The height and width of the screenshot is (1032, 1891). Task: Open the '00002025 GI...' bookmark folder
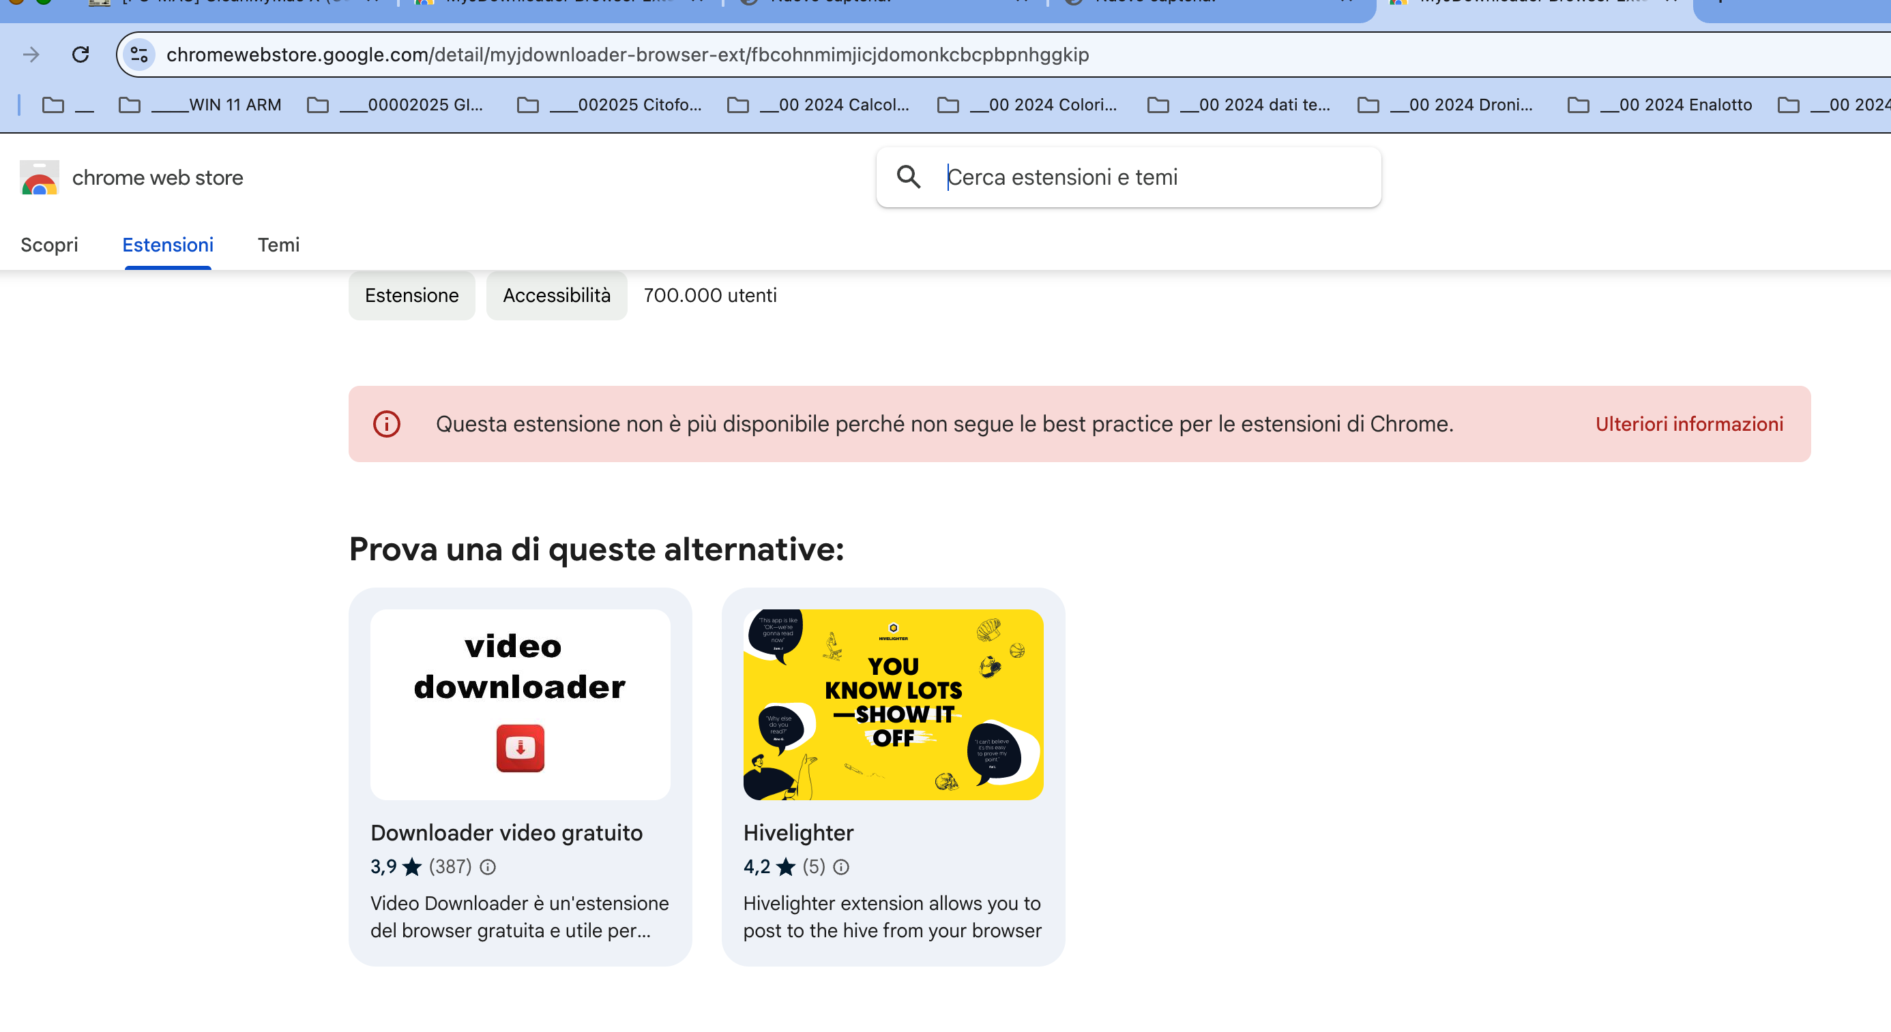click(x=395, y=105)
